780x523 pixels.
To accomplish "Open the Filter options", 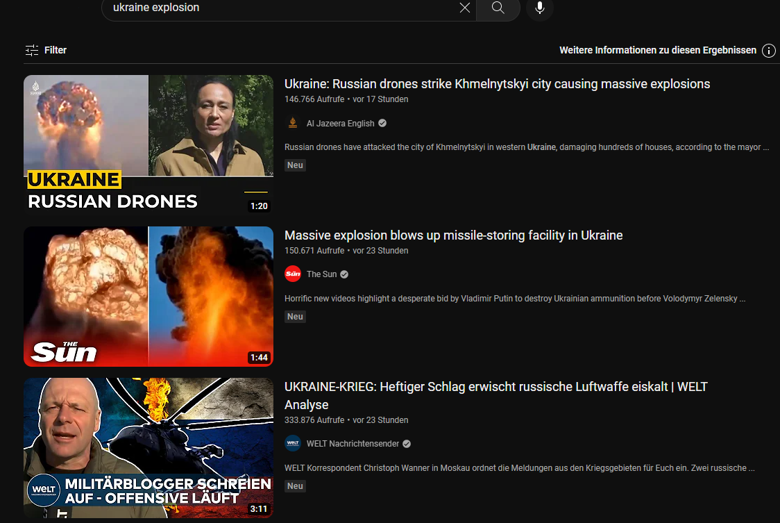I will 46,50.
